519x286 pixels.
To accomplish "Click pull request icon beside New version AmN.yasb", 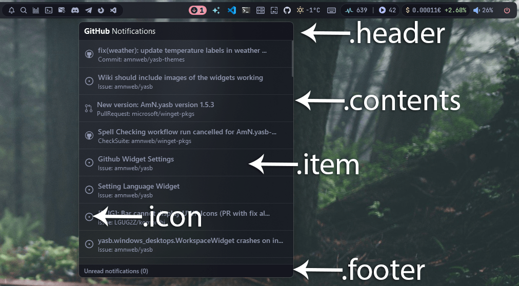I will click(88, 108).
